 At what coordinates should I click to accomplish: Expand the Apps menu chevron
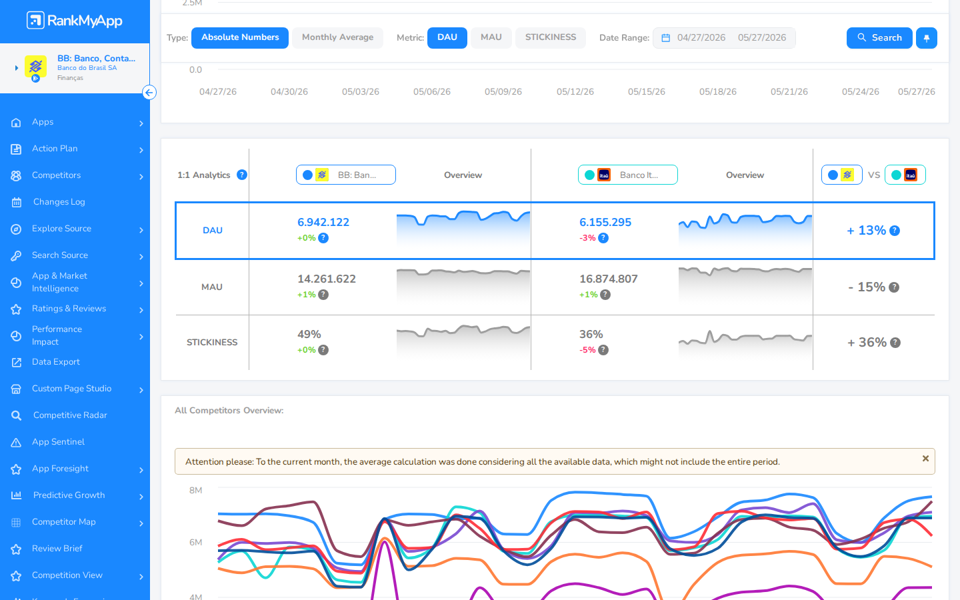coord(141,123)
